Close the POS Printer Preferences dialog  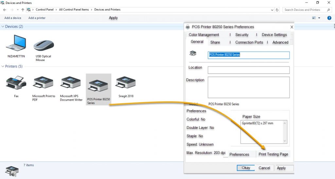291,27
